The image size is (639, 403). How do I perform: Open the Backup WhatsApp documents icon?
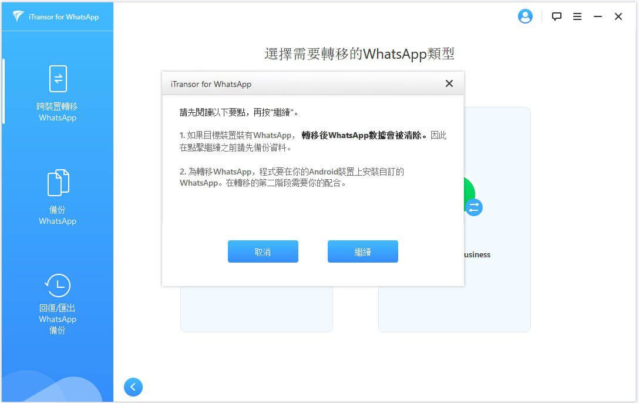[58, 183]
